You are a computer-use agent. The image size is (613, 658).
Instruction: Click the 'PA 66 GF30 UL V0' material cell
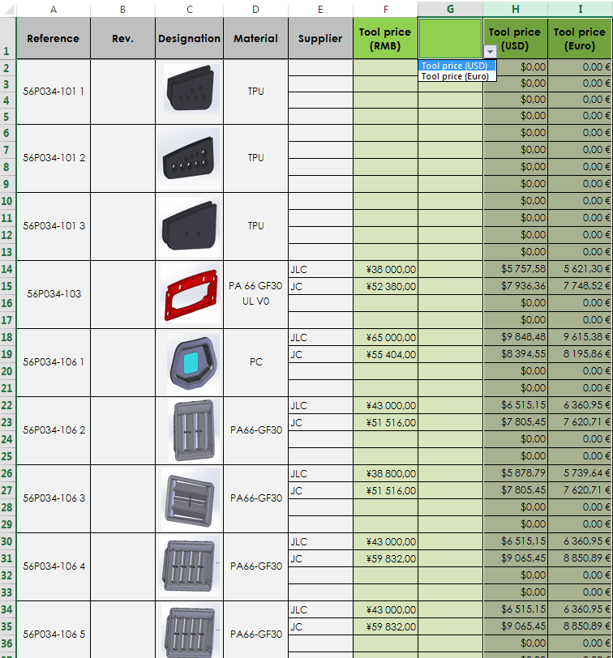(x=255, y=293)
